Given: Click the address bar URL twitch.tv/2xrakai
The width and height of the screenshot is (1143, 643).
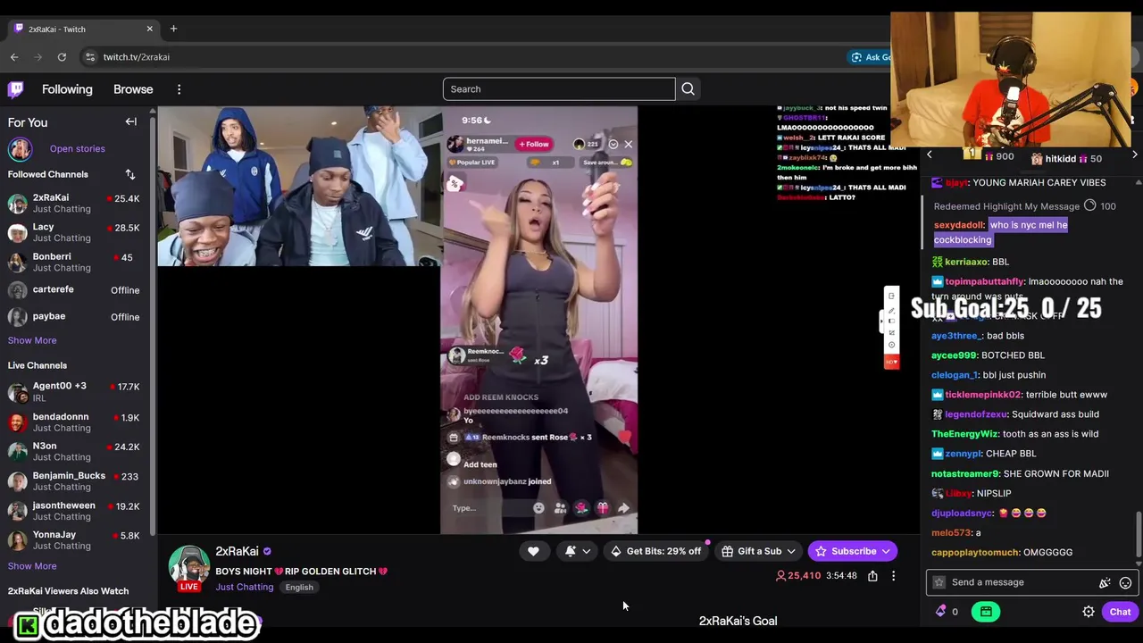Looking at the screenshot, I should tap(136, 57).
